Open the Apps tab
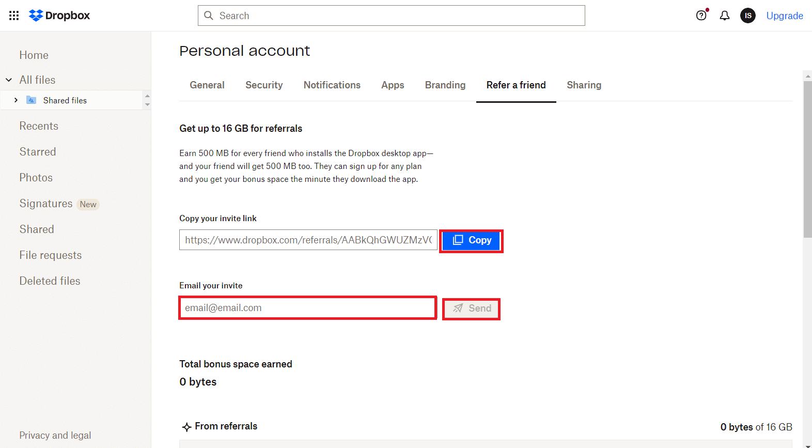812x448 pixels. (x=393, y=85)
